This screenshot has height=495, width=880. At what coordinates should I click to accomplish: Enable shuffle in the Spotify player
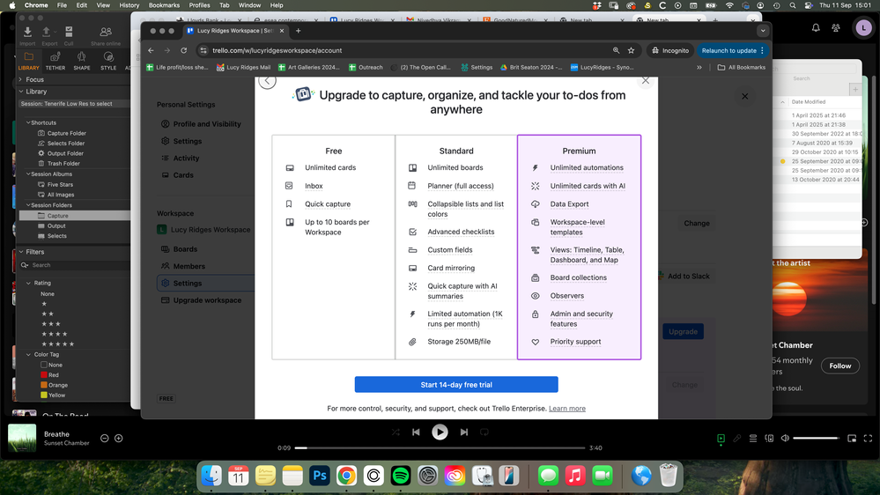396,432
